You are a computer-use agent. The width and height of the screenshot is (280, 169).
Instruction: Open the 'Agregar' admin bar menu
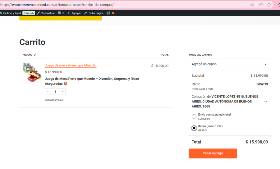pyautogui.click(x=74, y=13)
